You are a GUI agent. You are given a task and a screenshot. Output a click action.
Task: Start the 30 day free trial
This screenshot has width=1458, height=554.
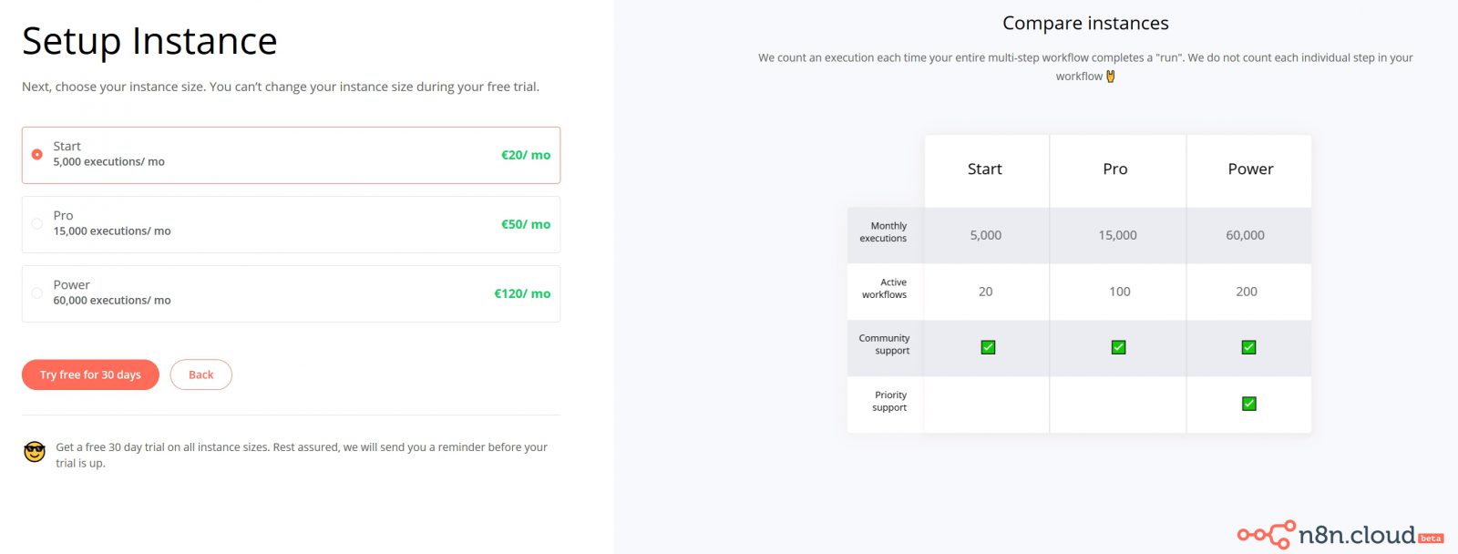pos(90,374)
